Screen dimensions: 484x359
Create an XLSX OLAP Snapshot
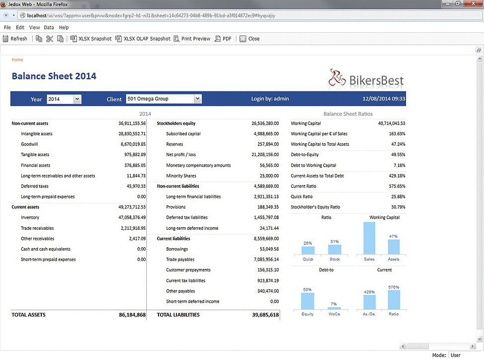click(143, 39)
